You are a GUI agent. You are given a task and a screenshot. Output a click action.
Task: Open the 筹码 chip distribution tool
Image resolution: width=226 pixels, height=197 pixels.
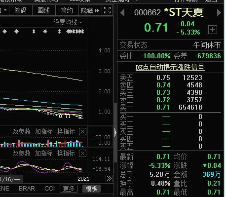tap(20, 10)
